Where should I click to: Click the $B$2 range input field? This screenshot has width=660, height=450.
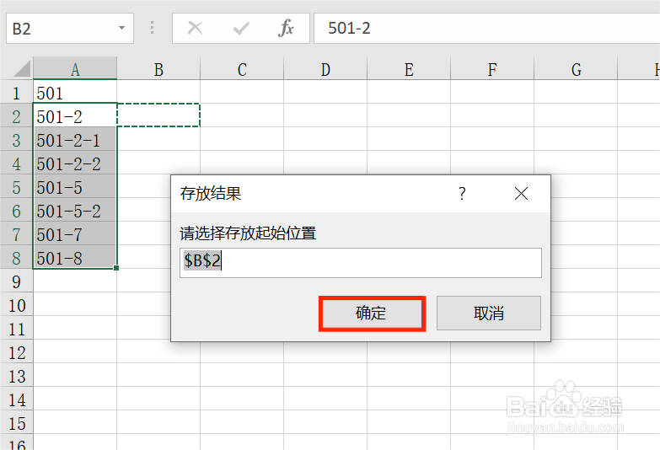coord(361,263)
